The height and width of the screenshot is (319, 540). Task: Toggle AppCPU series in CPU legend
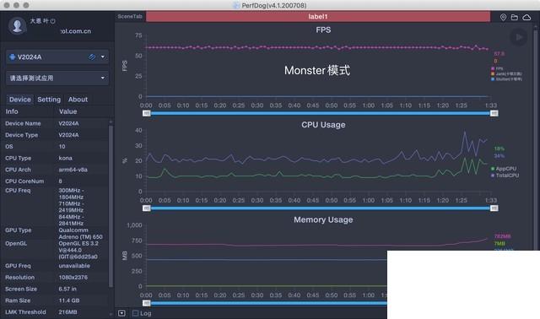click(x=504, y=169)
